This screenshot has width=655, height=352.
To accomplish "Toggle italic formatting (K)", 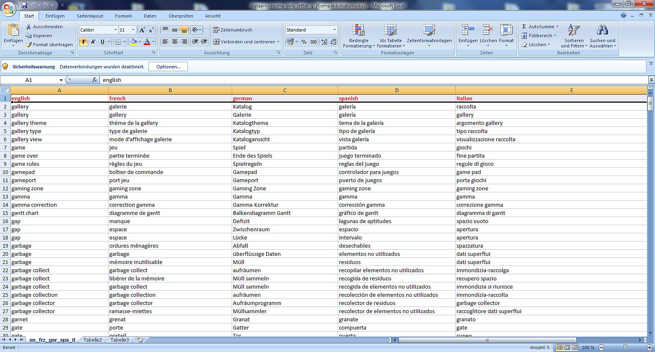I will 93,42.
